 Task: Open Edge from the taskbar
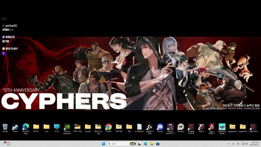point(146,144)
